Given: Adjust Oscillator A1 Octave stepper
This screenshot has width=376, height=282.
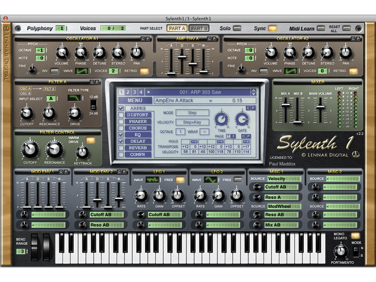Looking at the screenshot, I should 42,50.
